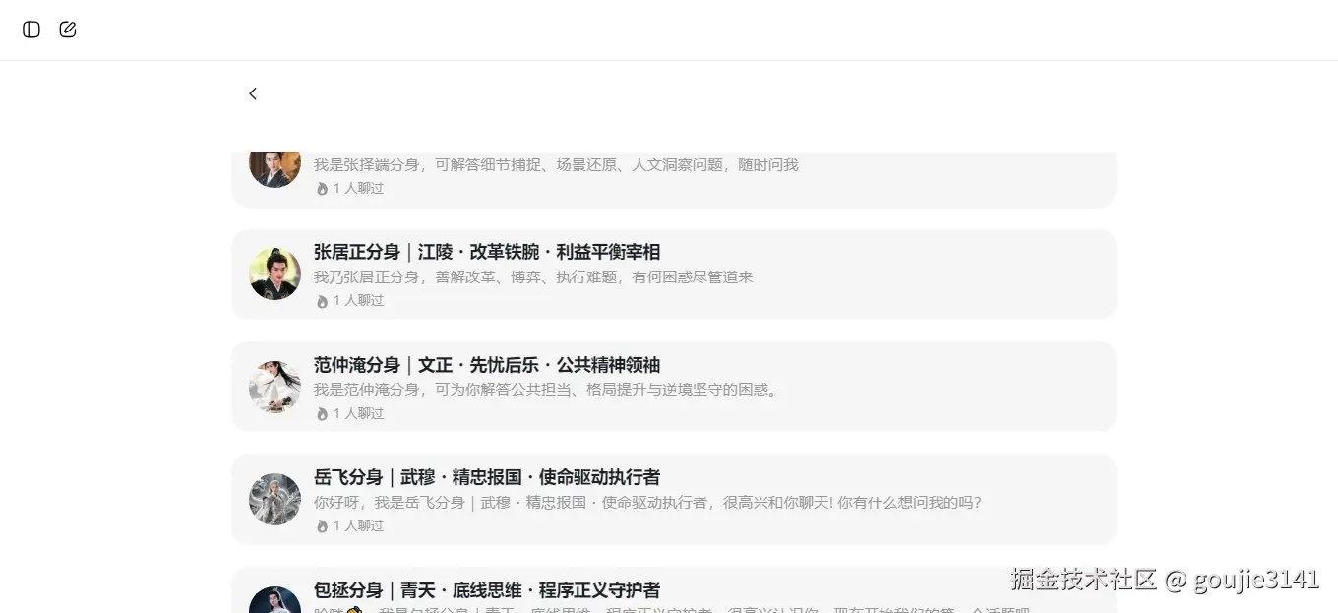Click the 张择端分身 greeting text line
Screen dimensions: 1338x613
click(556, 164)
